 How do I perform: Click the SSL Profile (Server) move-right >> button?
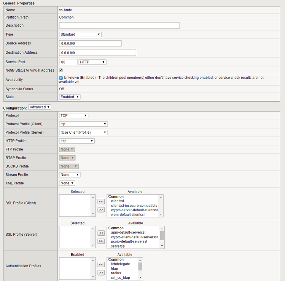point(101,241)
